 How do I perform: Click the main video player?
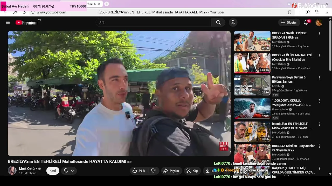coord(119,94)
